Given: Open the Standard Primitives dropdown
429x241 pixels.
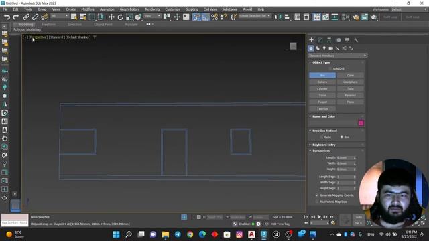Looking at the screenshot, I should (337, 56).
